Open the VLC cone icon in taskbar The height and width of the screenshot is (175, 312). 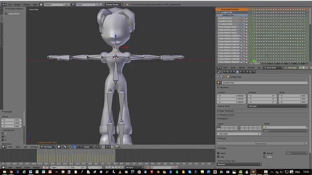120,172
